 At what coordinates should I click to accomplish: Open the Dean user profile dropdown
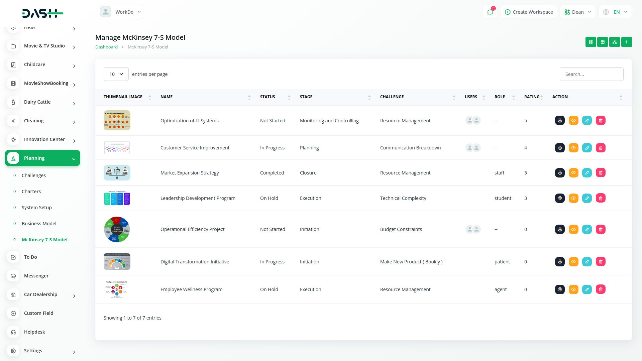[x=577, y=12]
